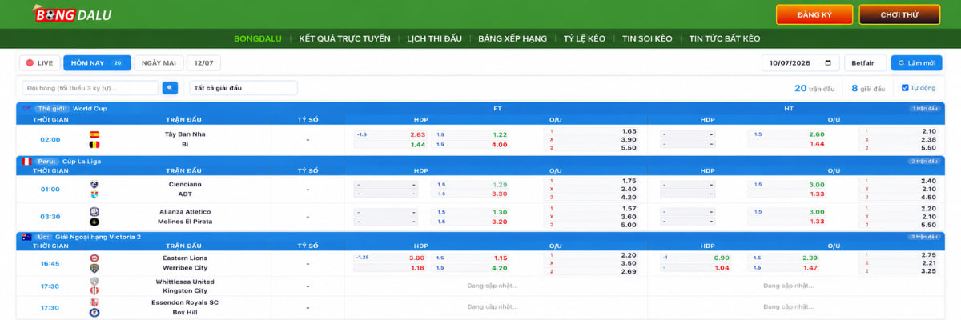Open KẾT QUẢ TRỰC TUYẾN menu item
The image size is (961, 320).
pyautogui.click(x=344, y=38)
